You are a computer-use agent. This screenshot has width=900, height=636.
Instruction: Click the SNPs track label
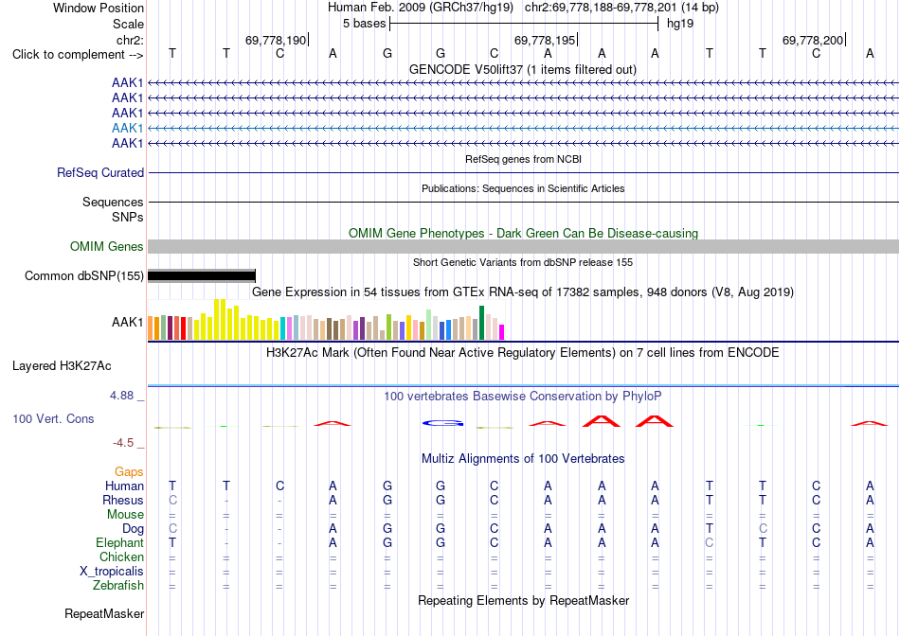[128, 217]
